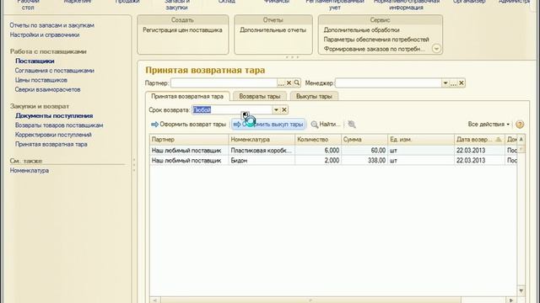
Task: Switch to the Возвраты тары tab
Action: (260, 97)
